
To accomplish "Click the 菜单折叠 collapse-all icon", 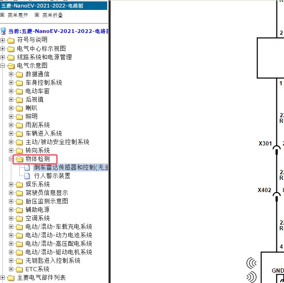I will pyautogui.click(x=37, y=15).
